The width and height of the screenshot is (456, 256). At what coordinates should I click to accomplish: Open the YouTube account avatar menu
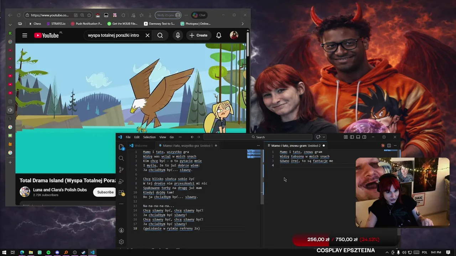(x=234, y=35)
